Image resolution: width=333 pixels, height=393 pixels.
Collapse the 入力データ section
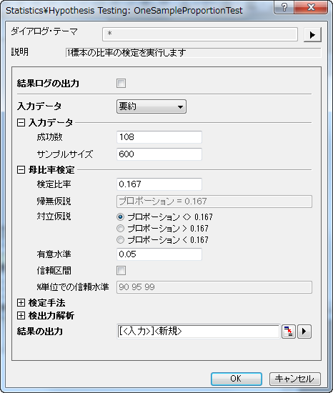pos(21,123)
